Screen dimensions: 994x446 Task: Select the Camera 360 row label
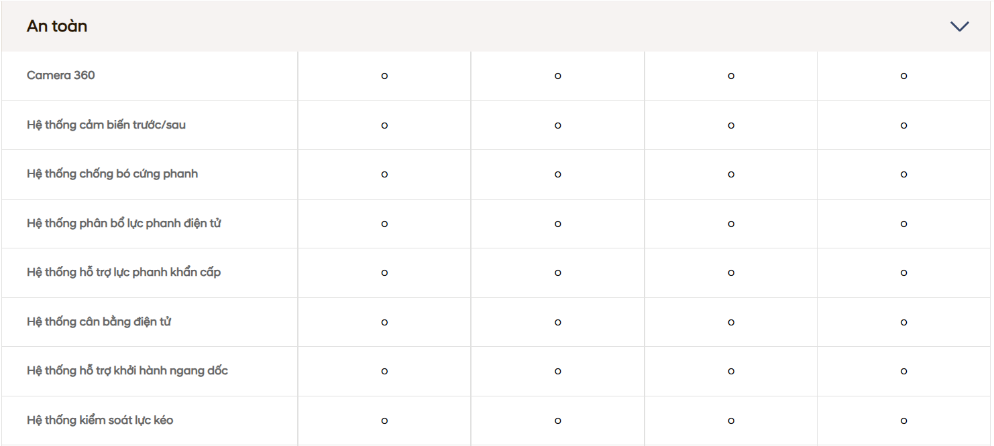click(61, 76)
